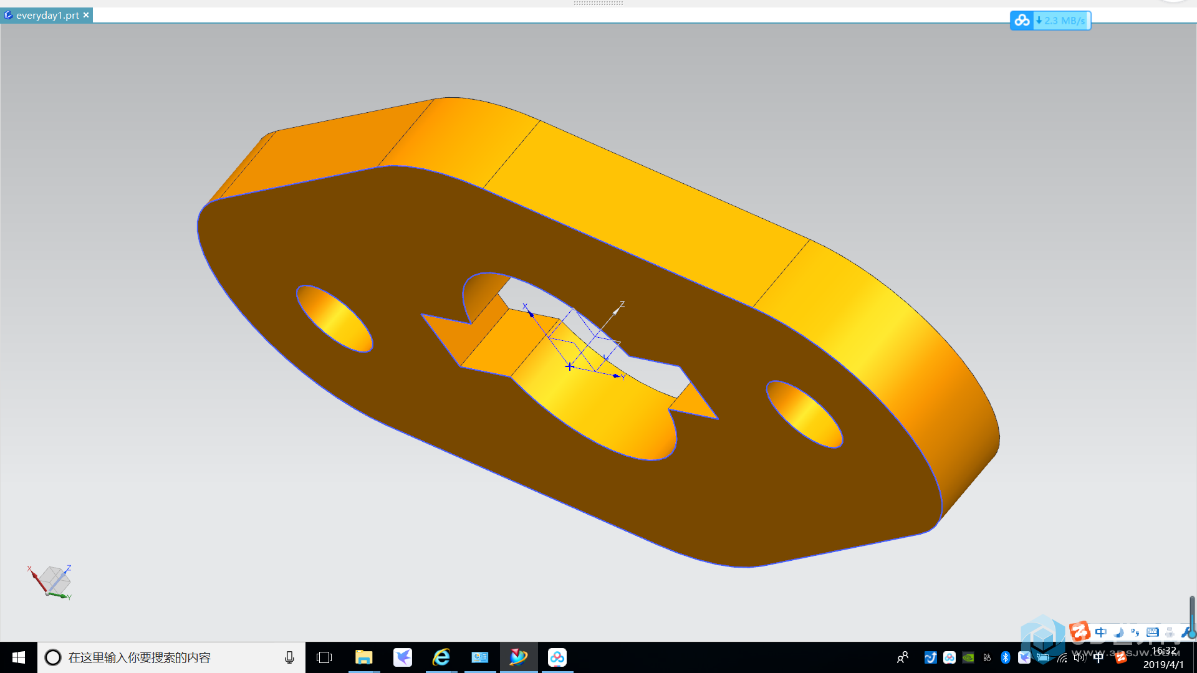Click the work coordinate system origin
This screenshot has width=1197, height=673.
[569, 366]
